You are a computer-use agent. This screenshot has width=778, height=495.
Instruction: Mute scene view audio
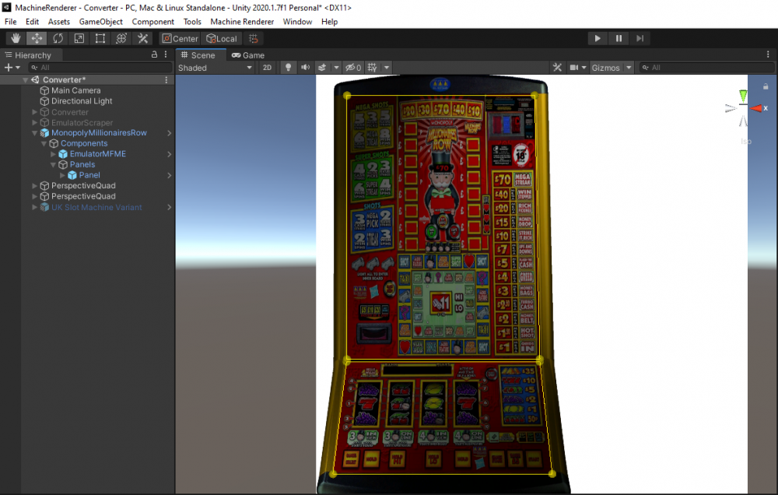(303, 67)
